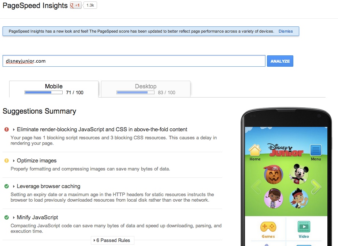Click the Mobile score progress bar

point(44,93)
